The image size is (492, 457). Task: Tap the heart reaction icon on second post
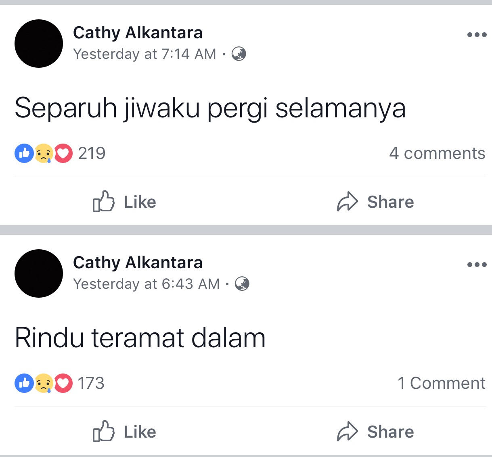click(63, 383)
